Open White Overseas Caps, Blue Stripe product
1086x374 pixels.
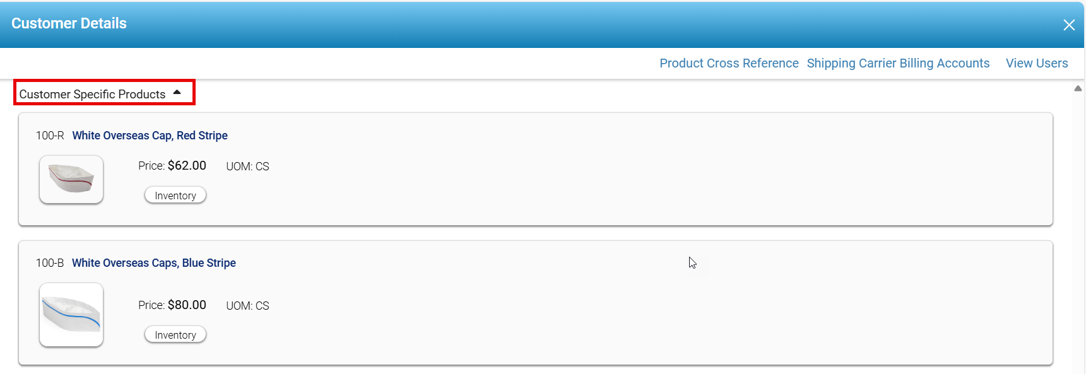pos(153,263)
